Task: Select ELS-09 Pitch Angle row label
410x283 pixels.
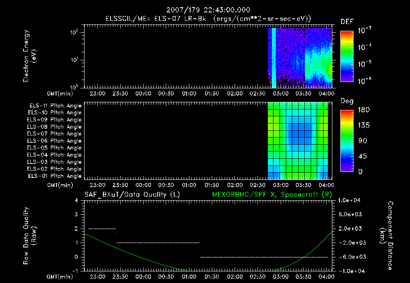Action: tap(54, 120)
